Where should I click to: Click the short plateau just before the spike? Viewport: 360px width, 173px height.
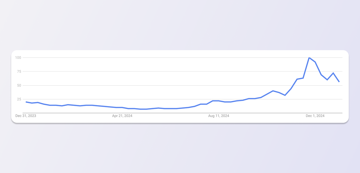(x=300, y=78)
